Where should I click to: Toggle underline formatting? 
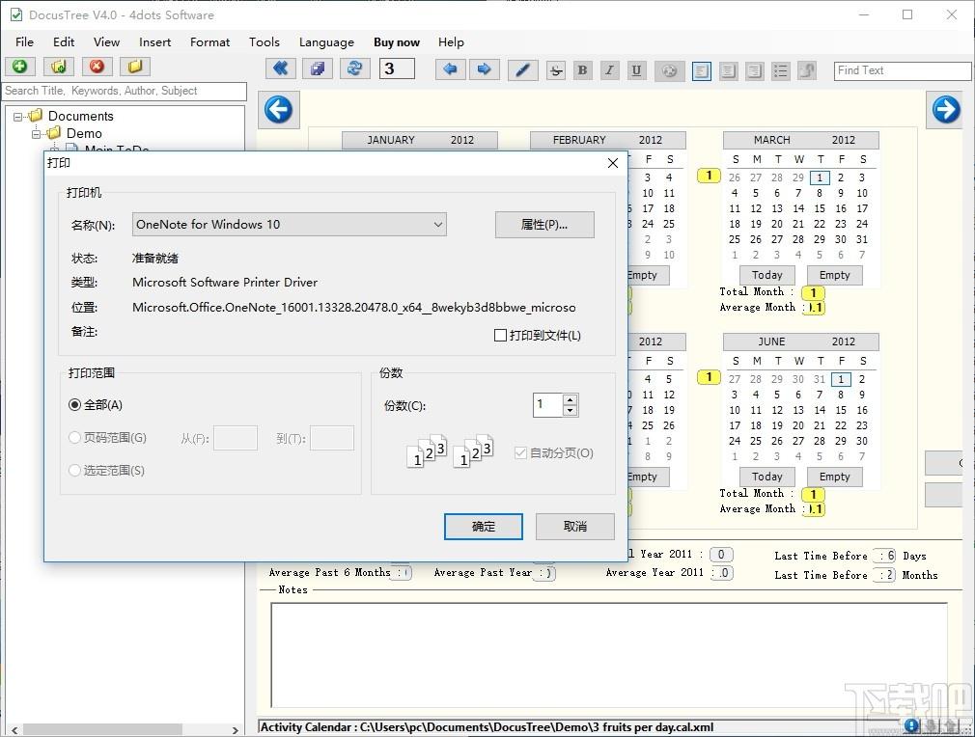coord(636,70)
